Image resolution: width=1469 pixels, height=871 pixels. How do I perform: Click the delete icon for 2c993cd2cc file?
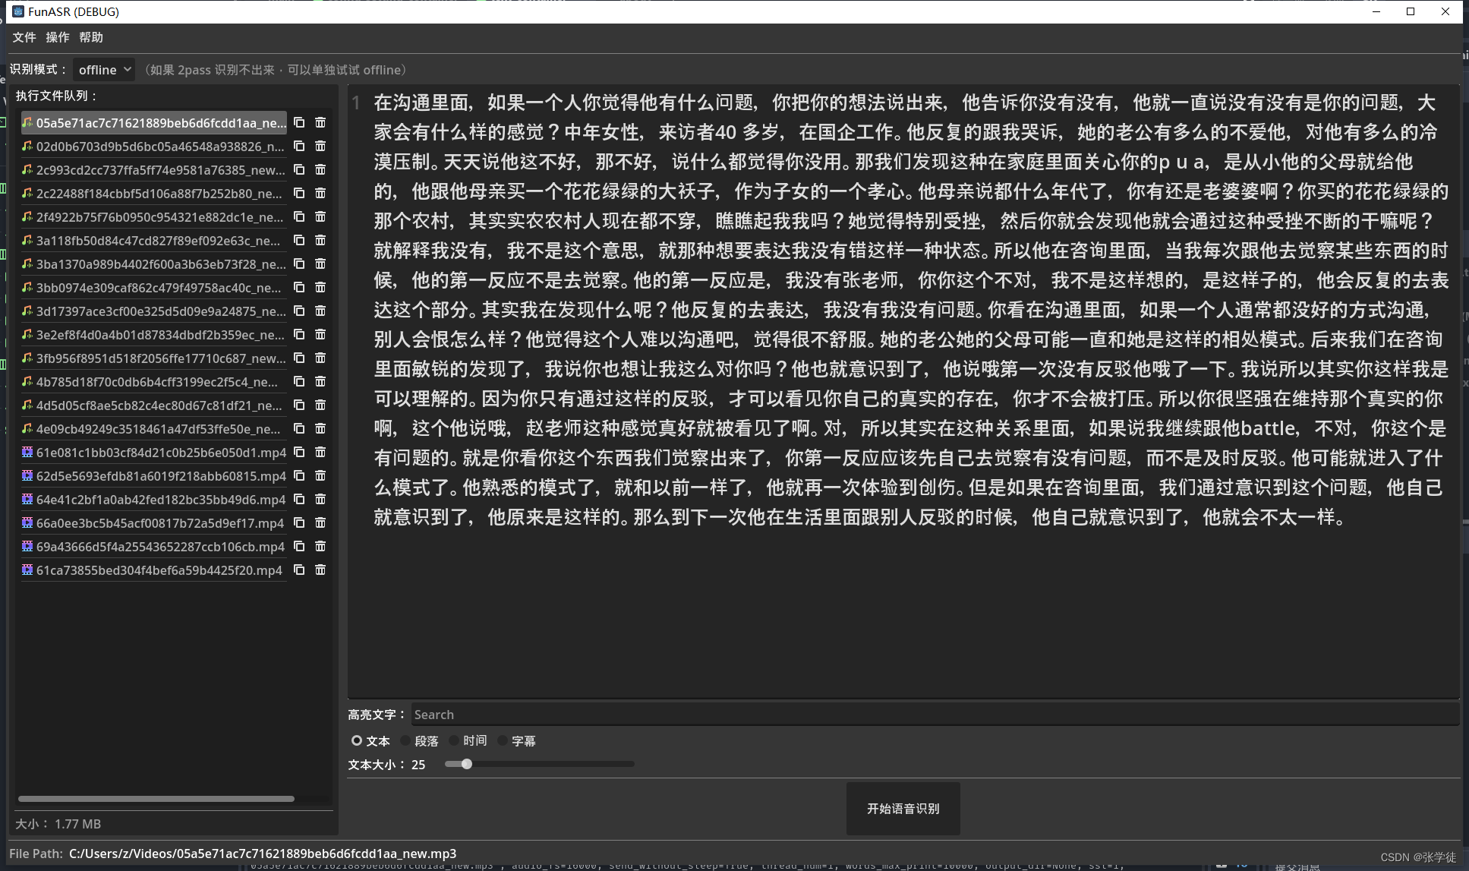point(320,169)
